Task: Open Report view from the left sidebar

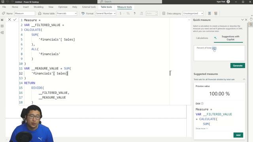Action: click(x=2, y=20)
